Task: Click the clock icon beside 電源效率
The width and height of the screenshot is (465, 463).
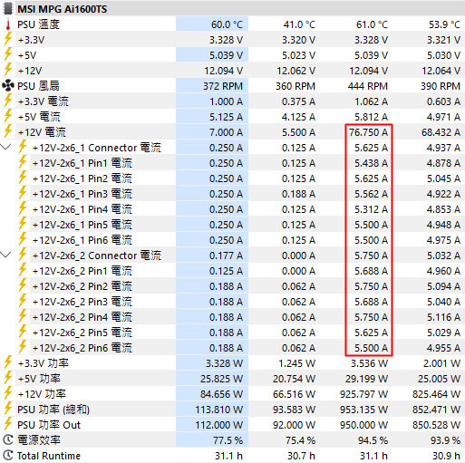Action: (x=8, y=439)
